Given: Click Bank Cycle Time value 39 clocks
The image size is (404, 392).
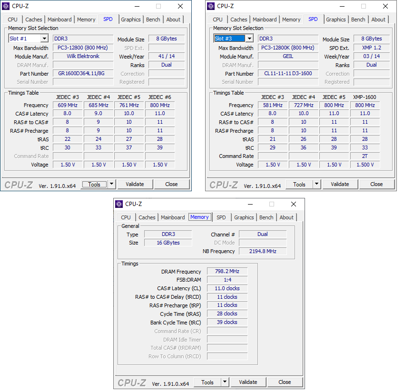Looking at the screenshot, I should pos(227,322).
